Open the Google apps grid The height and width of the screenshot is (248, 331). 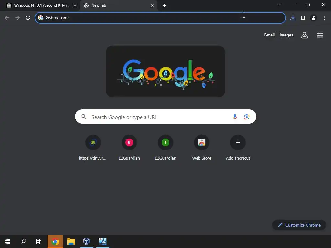tap(320, 35)
